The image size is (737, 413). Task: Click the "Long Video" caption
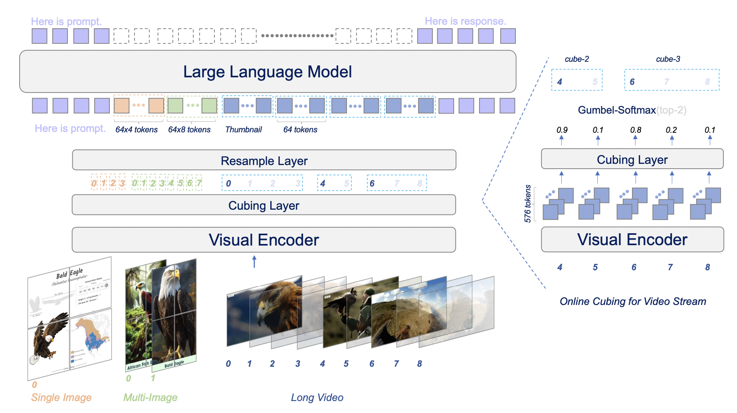click(x=317, y=397)
